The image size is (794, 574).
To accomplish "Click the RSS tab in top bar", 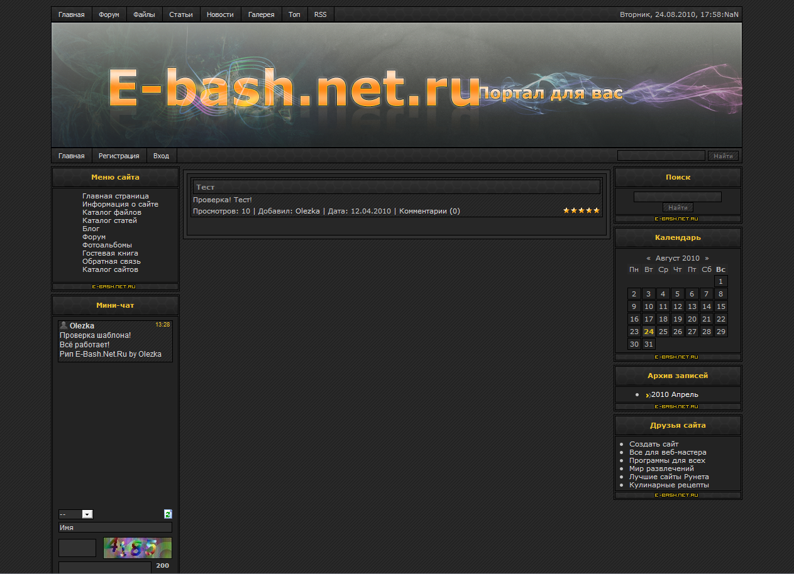I will (321, 14).
